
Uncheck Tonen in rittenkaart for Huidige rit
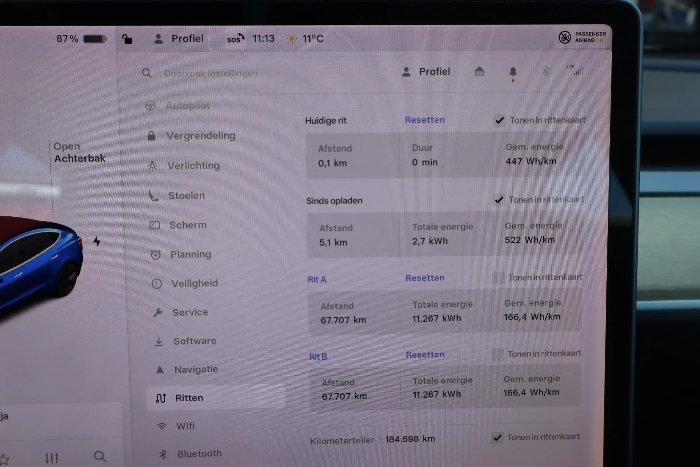click(x=499, y=120)
